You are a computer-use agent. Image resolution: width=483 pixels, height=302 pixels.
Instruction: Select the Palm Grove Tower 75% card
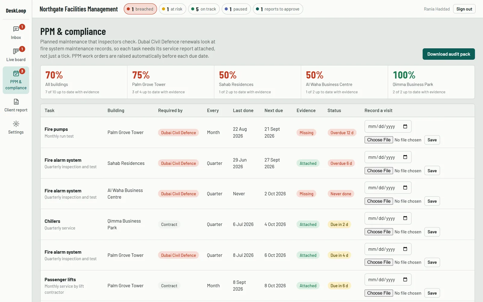coord(171,82)
